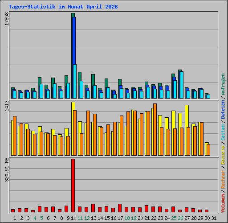The width and height of the screenshot is (228, 223).
Task: Click the orange hosts bar for day 18
Action: click(x=128, y=133)
